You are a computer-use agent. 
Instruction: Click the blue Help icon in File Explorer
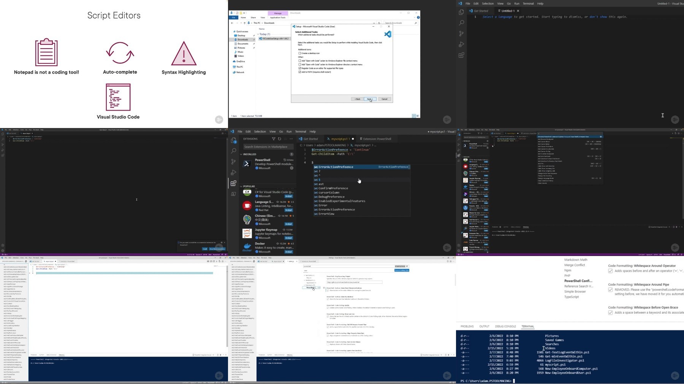click(x=418, y=17)
